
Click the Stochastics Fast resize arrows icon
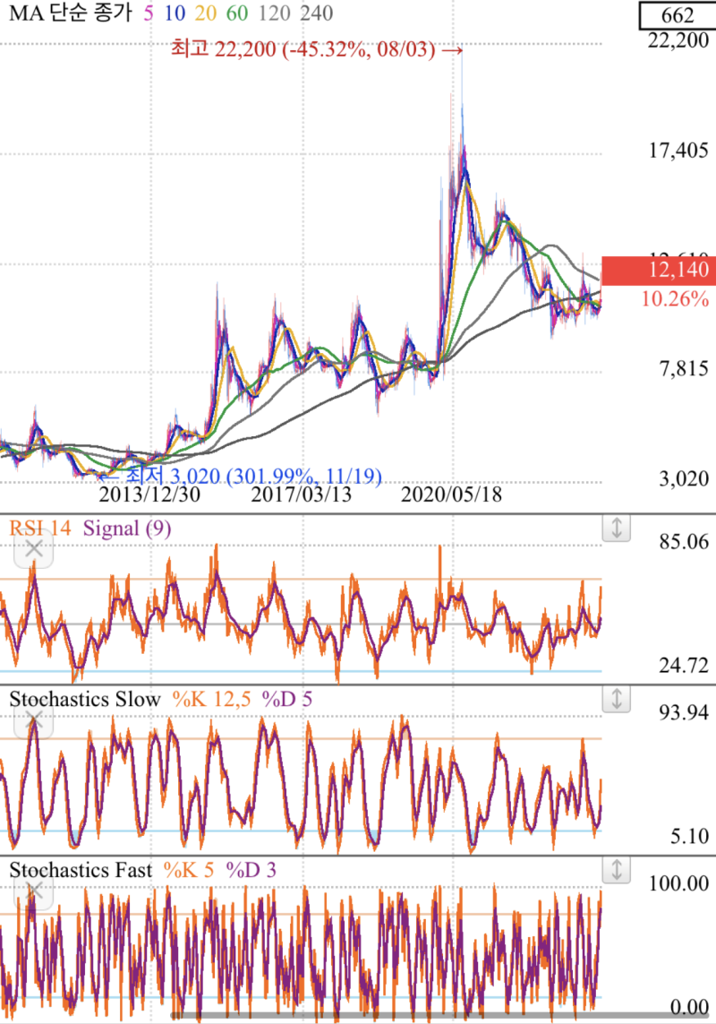coord(616,870)
